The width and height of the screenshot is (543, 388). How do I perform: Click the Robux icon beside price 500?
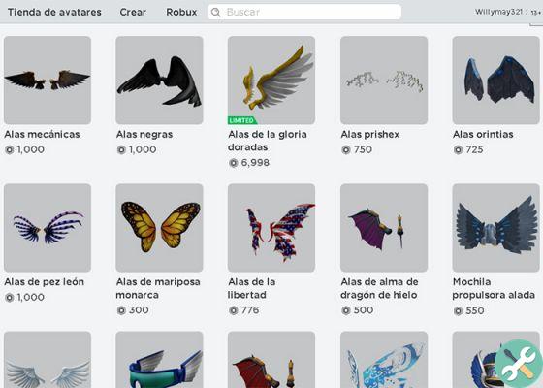click(x=346, y=310)
